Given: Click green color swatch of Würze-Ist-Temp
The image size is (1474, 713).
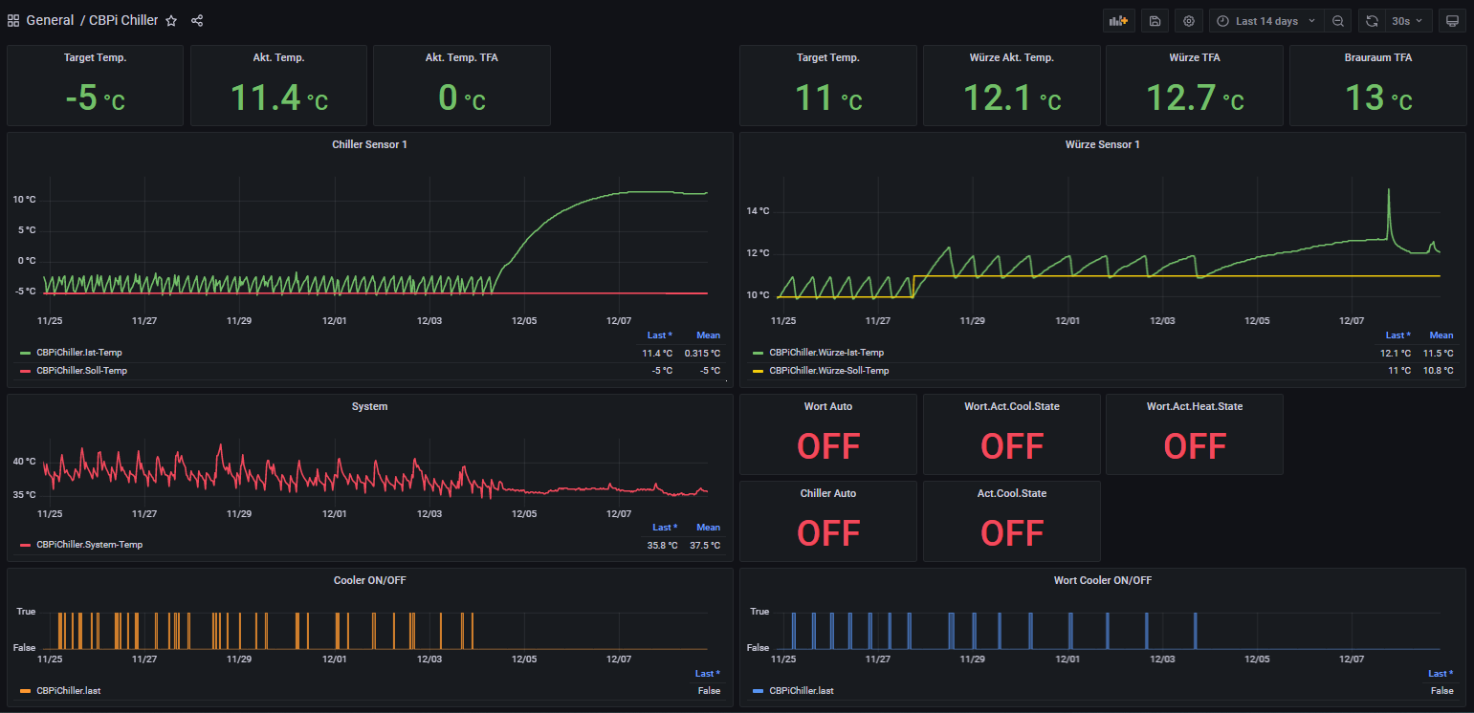Looking at the screenshot, I should click(x=758, y=353).
